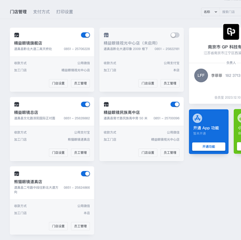Click the 搜索门店 search field
This screenshot has height=240, width=241.
(231, 12)
